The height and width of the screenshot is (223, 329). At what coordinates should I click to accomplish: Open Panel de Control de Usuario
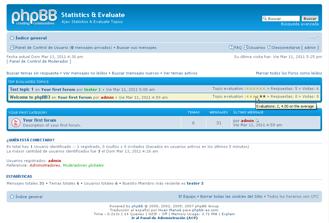[42, 48]
